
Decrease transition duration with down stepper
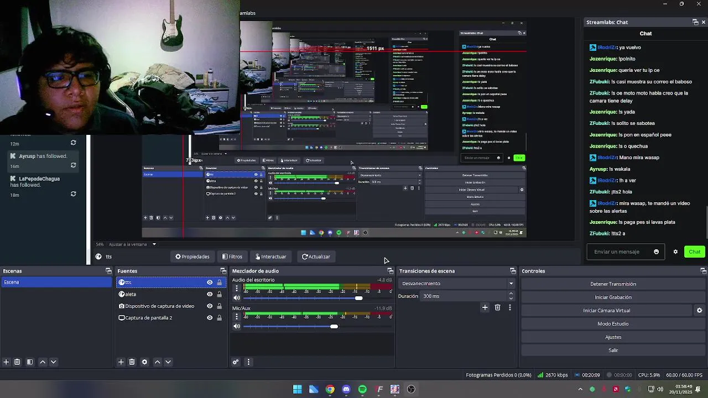[x=511, y=298]
